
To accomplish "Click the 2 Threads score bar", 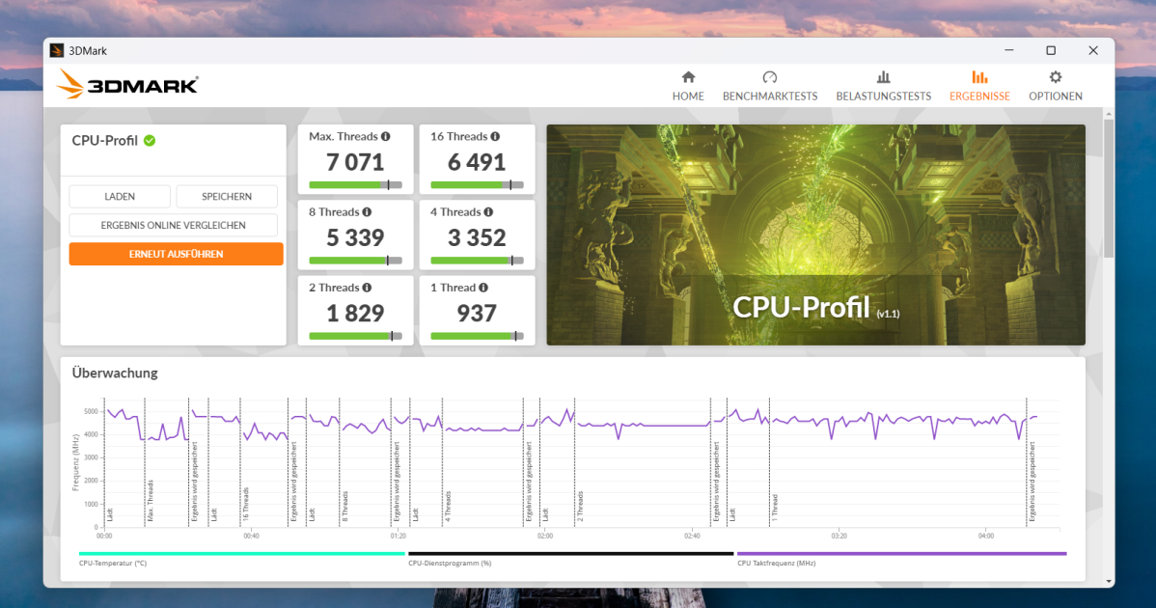I will [355, 336].
